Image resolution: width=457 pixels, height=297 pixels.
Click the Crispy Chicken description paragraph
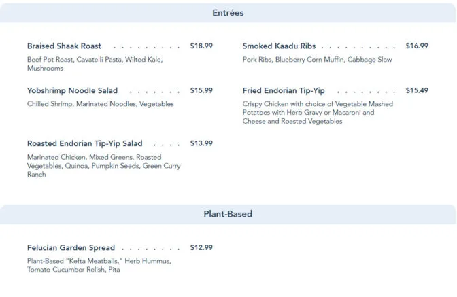[x=318, y=112]
